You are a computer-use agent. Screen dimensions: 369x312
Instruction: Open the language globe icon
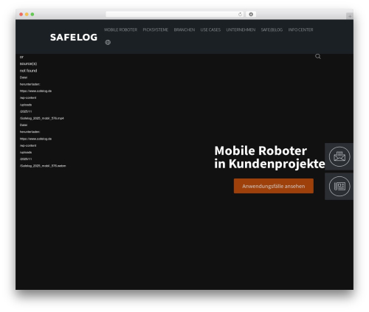coord(108,42)
